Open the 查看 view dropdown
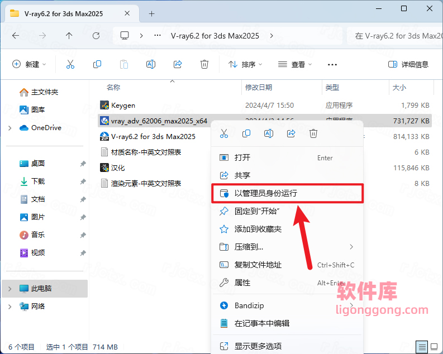 pyautogui.click(x=294, y=64)
